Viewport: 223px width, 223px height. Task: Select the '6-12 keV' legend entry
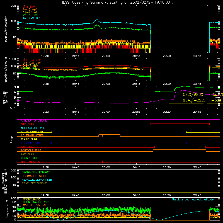click(30, 9)
